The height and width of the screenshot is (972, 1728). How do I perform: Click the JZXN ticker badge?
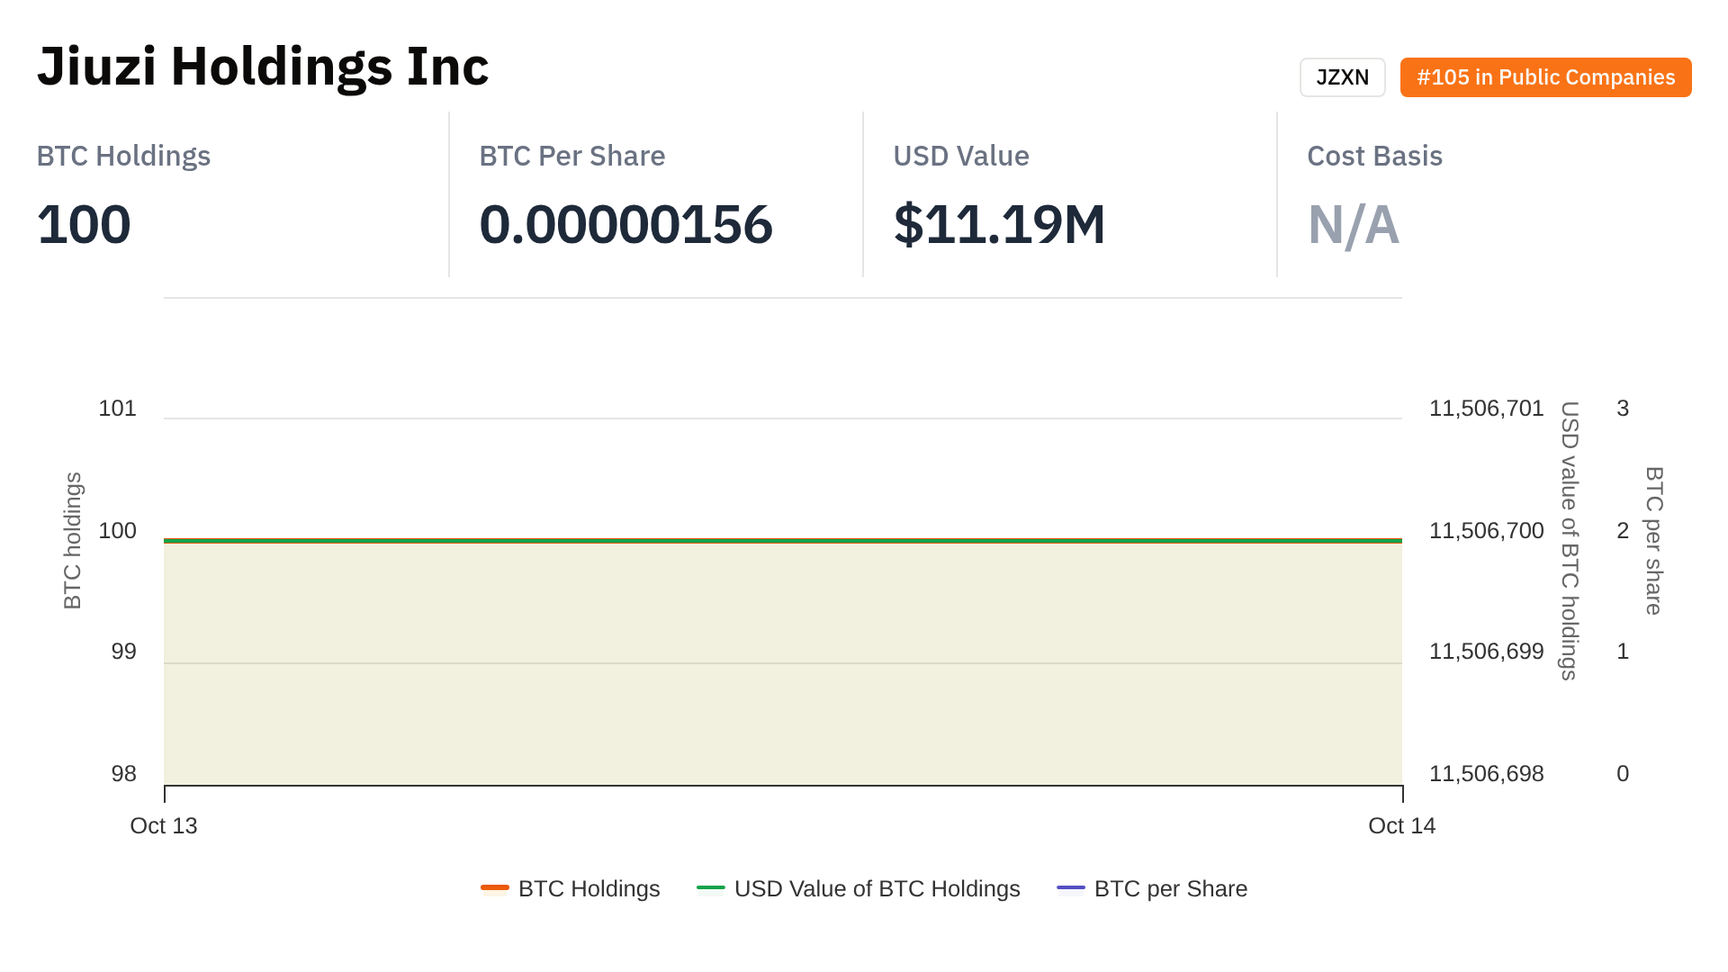point(1342,77)
